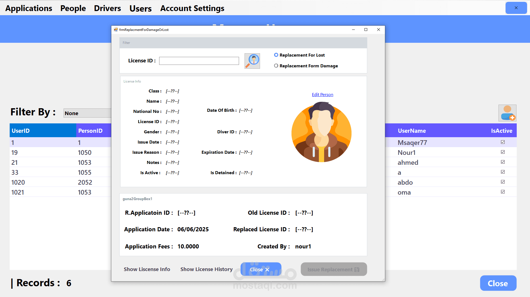Select Replacement Form Damage option

(276, 66)
